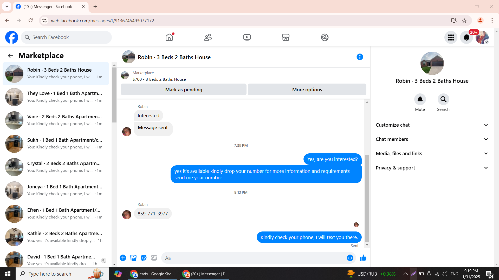The width and height of the screenshot is (499, 280).
Task: Open the emoji picker in message box
Action: (350, 258)
